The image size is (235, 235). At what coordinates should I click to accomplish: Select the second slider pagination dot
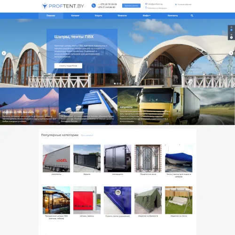(117, 84)
